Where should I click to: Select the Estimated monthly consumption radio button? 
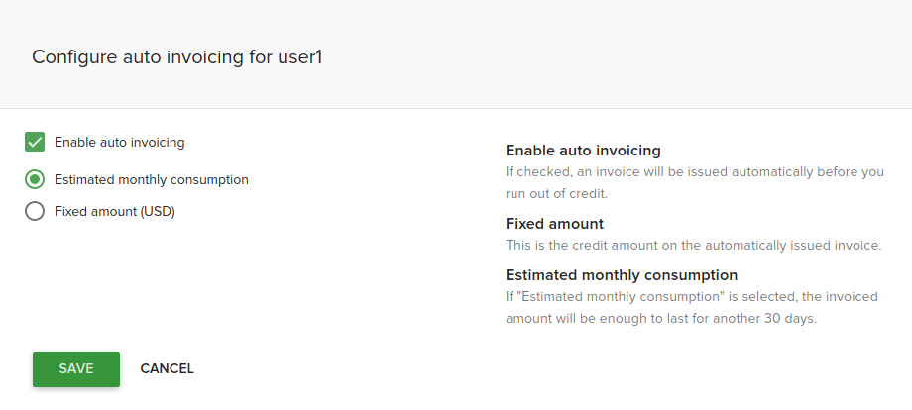(35, 179)
